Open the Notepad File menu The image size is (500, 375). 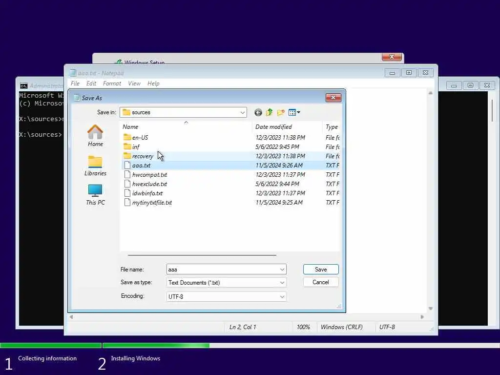pos(75,83)
